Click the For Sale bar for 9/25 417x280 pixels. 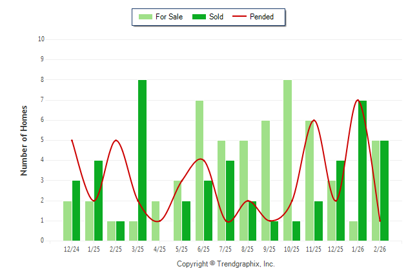click(x=265, y=181)
